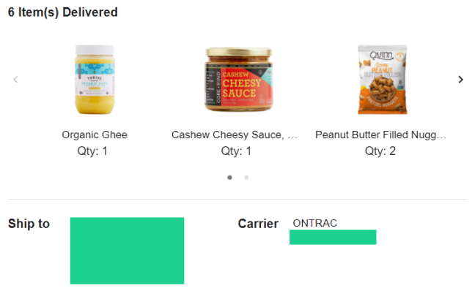
Task: Click the Carrier label
Action: (258, 224)
